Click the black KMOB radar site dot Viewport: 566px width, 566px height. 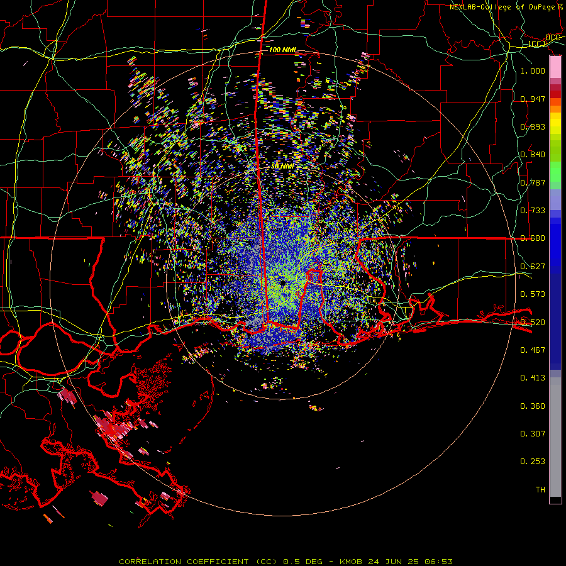pos(282,282)
